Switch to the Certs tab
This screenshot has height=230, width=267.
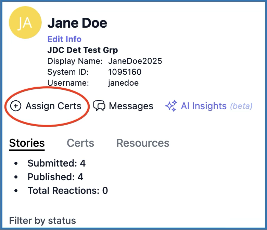(x=80, y=143)
